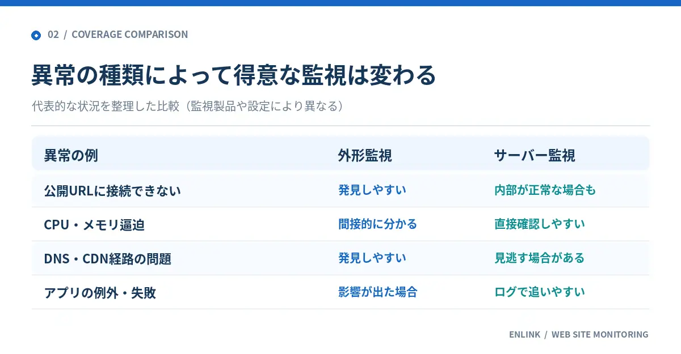Click the "ENLINK" footer text
The height and width of the screenshot is (354, 681).
pos(525,334)
